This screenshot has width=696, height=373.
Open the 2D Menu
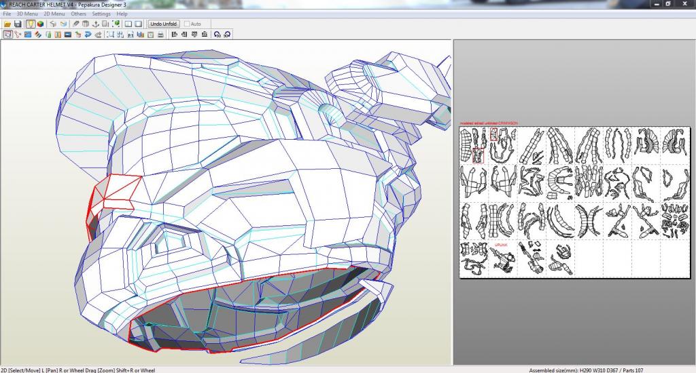click(54, 14)
